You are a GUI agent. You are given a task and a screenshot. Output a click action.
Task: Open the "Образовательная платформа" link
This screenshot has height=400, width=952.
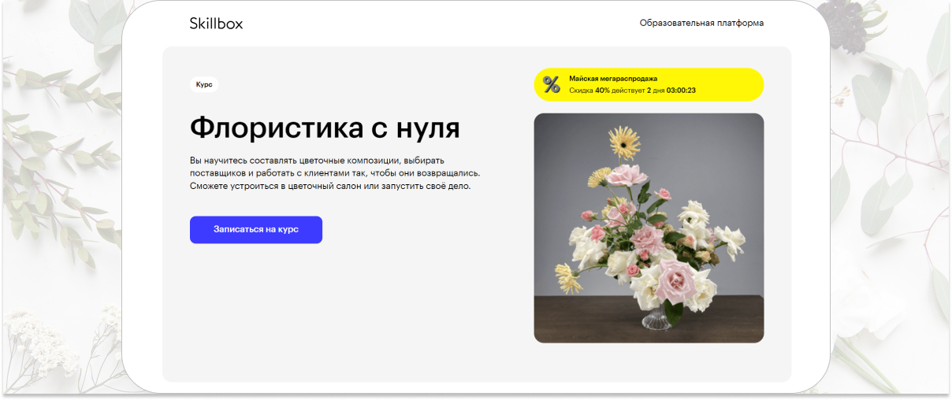[701, 23]
